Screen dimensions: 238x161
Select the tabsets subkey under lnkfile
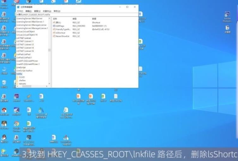click(x=22, y=84)
